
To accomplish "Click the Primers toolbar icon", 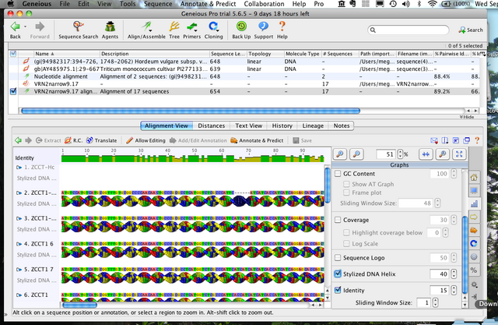I will click(192, 26).
